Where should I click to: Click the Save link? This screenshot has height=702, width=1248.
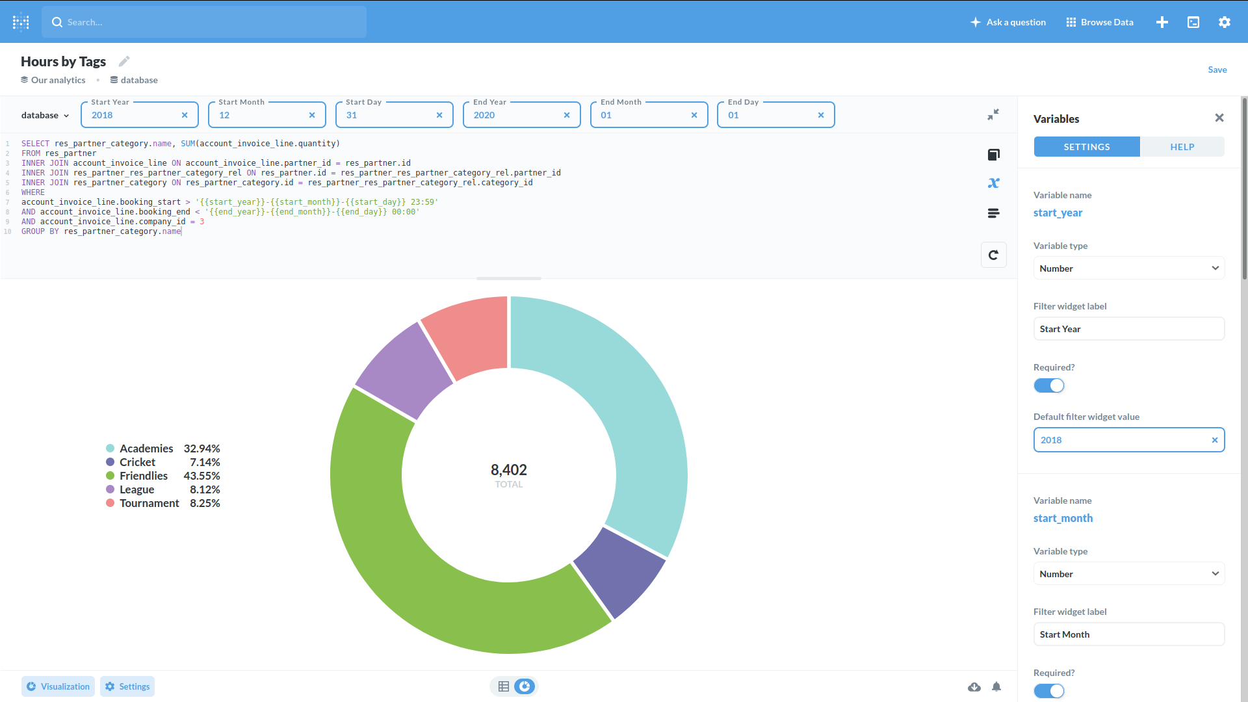click(1217, 70)
